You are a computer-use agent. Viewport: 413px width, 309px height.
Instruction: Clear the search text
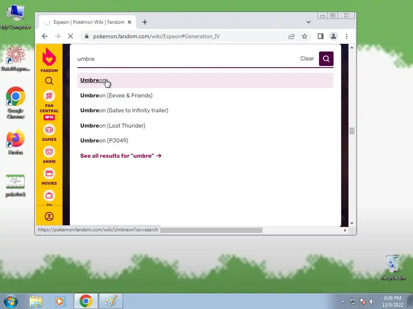click(x=307, y=59)
